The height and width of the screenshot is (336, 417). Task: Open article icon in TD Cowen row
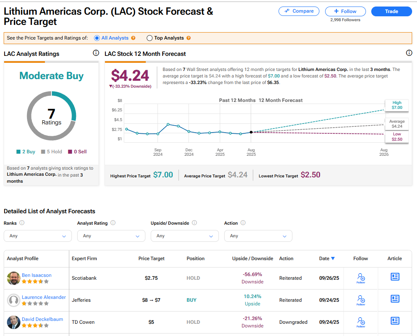click(x=395, y=321)
